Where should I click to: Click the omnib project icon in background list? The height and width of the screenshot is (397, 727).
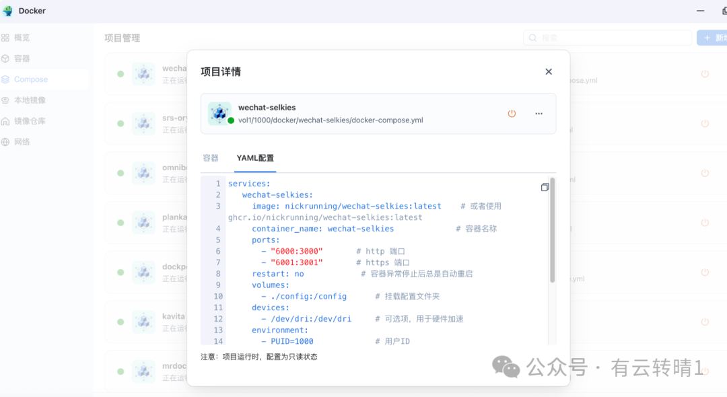[x=144, y=173]
